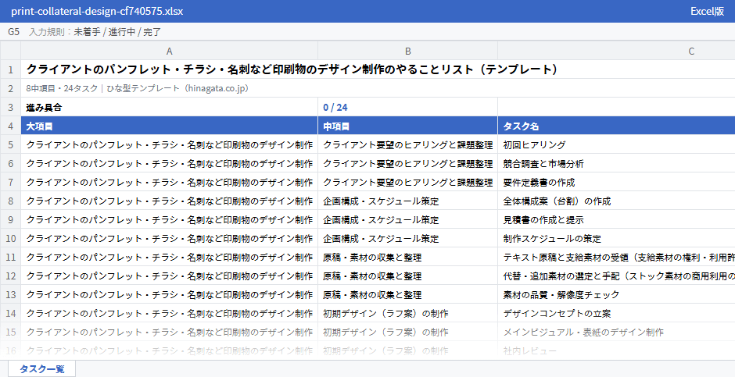Screen dimensions: 735x377
Task: Select cell B8 企画構成・スケジュール策定
Action: [x=408, y=201]
